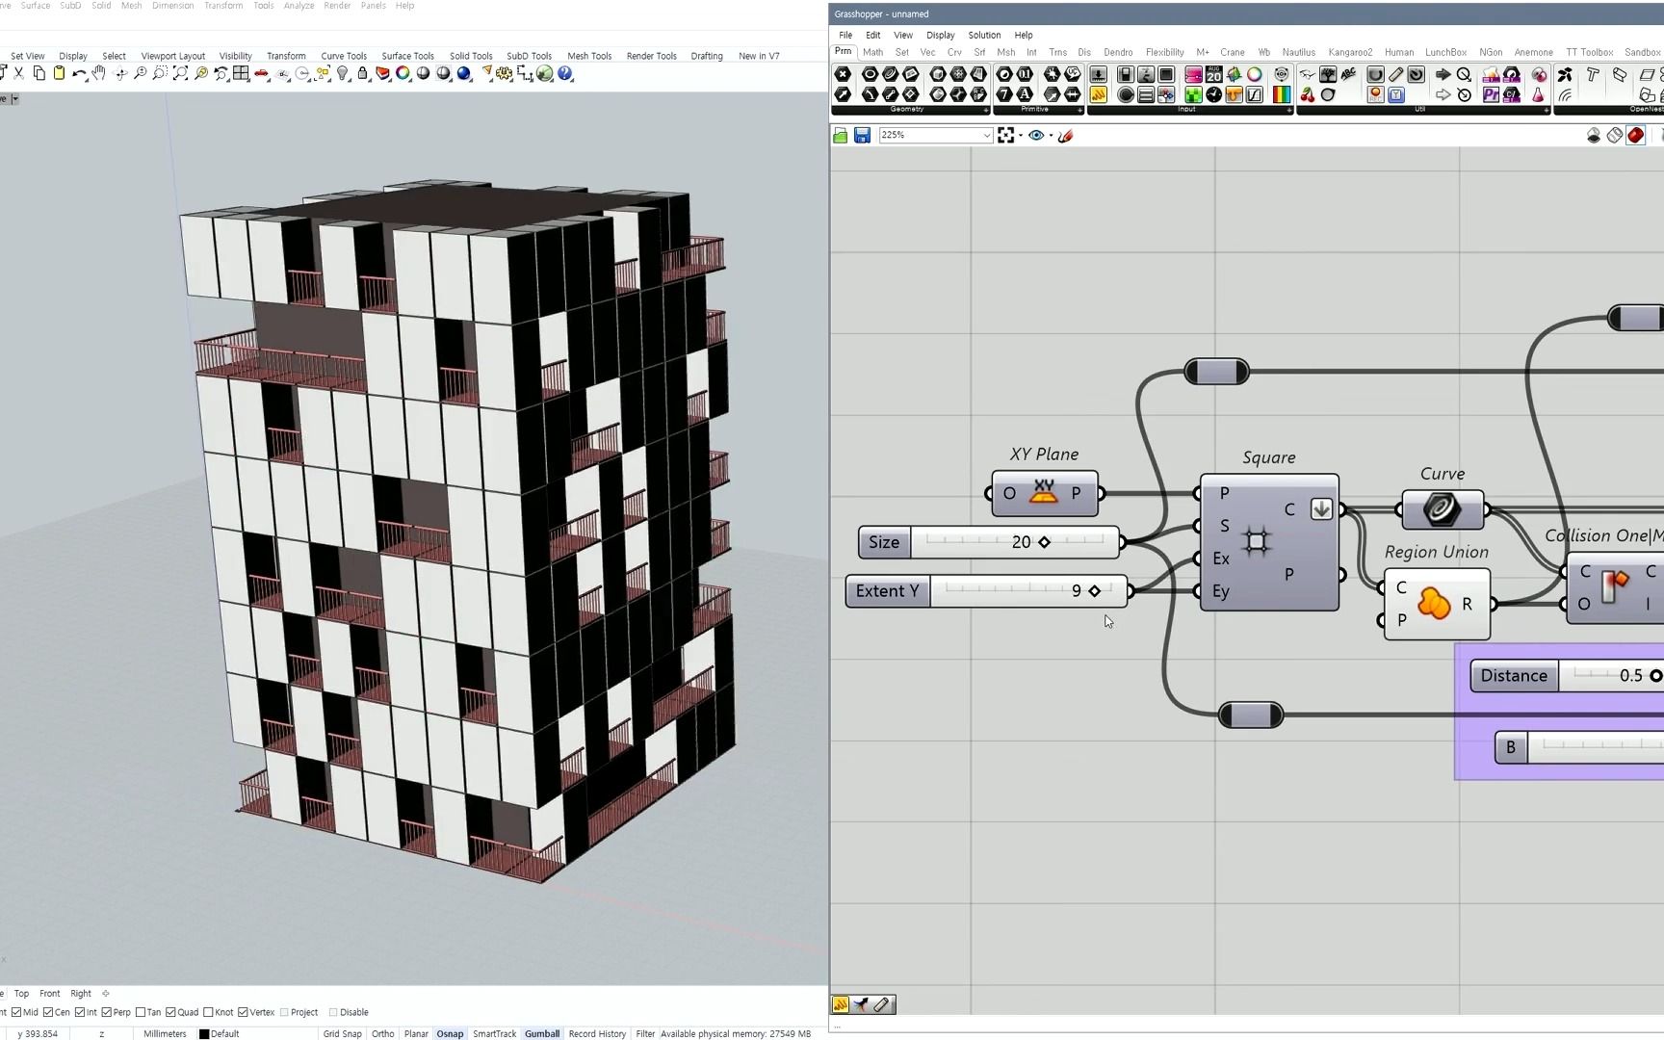
Task: Click the Grasshopper sketch pen icon
Action: click(x=1065, y=136)
